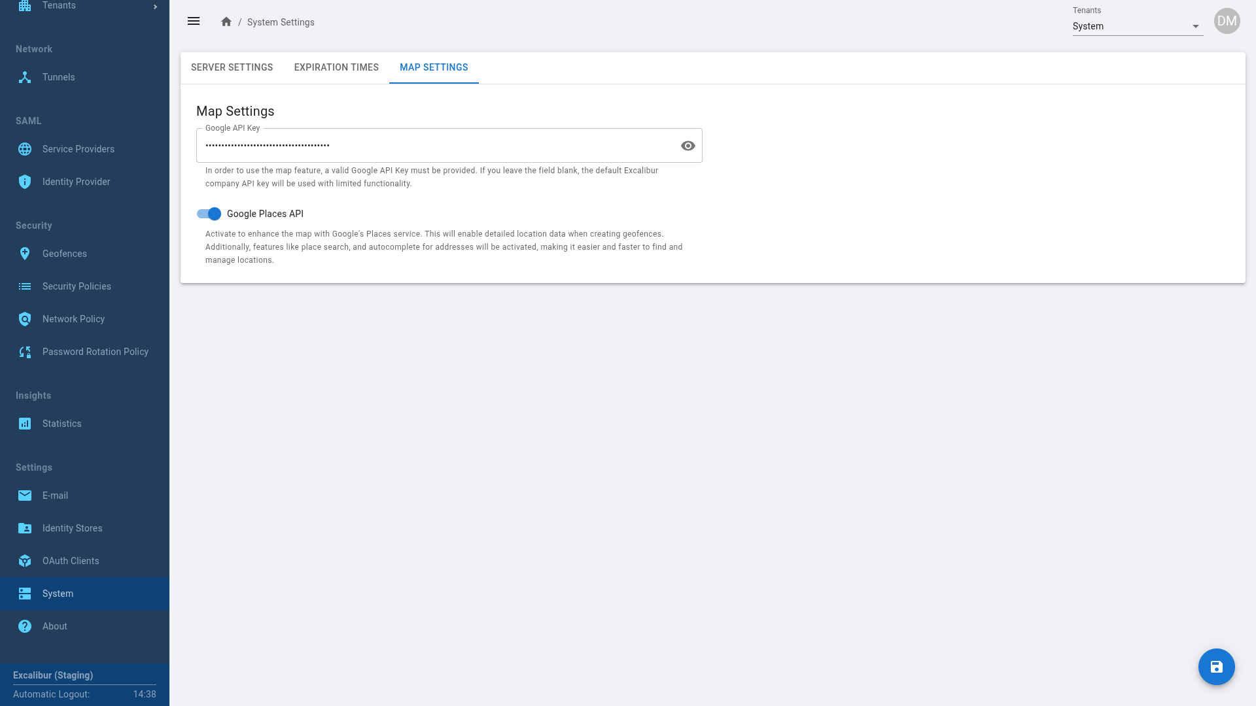The height and width of the screenshot is (706, 1256).
Task: Open Service Providers globe icon
Action: tap(25, 149)
